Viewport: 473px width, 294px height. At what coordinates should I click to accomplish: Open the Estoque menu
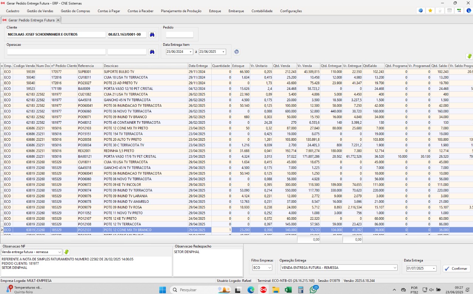pos(215,11)
